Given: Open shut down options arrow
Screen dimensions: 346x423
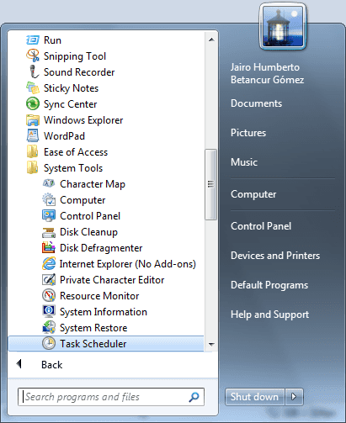Looking at the screenshot, I should [x=294, y=397].
